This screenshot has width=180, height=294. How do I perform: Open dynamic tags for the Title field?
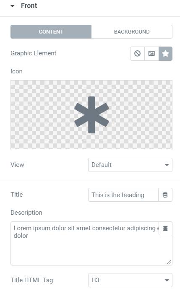[165, 195]
